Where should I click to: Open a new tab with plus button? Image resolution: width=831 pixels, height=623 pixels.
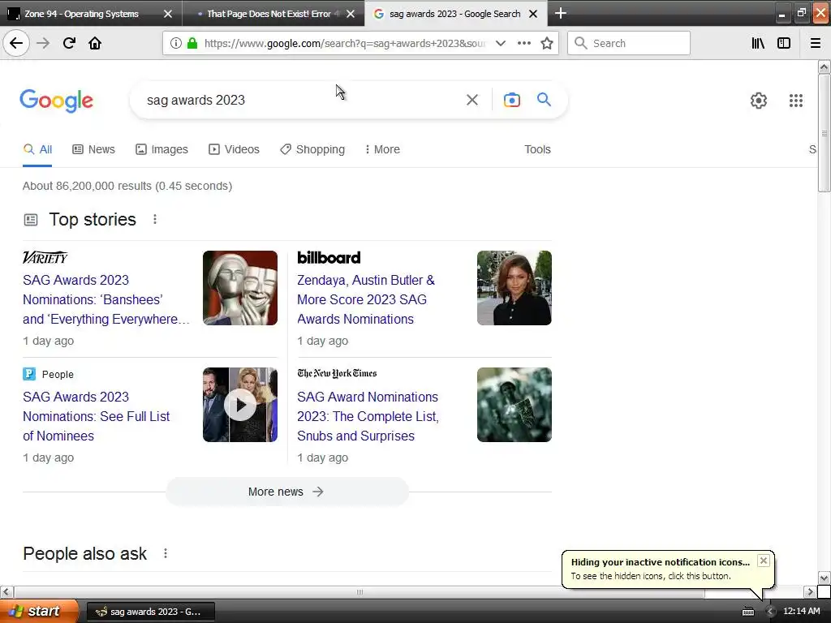coord(560,13)
